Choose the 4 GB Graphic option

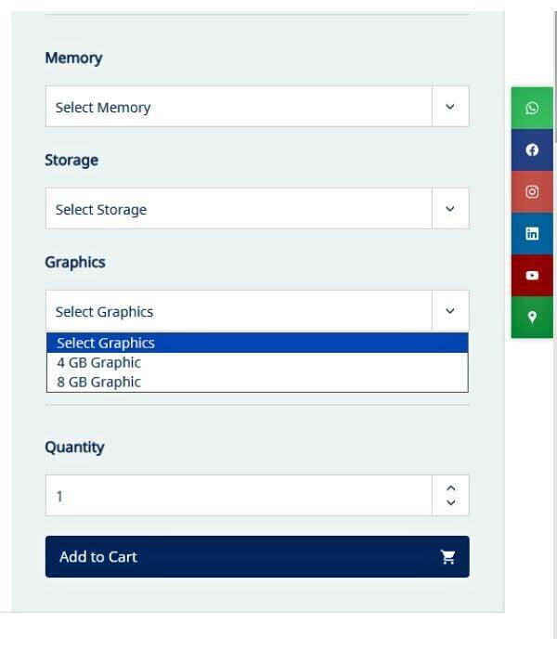click(x=99, y=362)
